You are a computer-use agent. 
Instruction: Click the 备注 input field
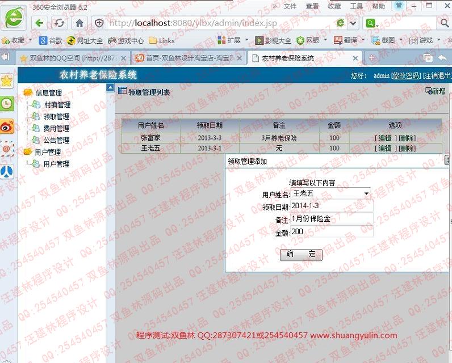coord(332,219)
